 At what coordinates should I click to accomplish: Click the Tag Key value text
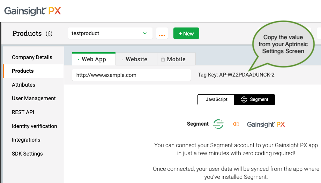pos(247,75)
